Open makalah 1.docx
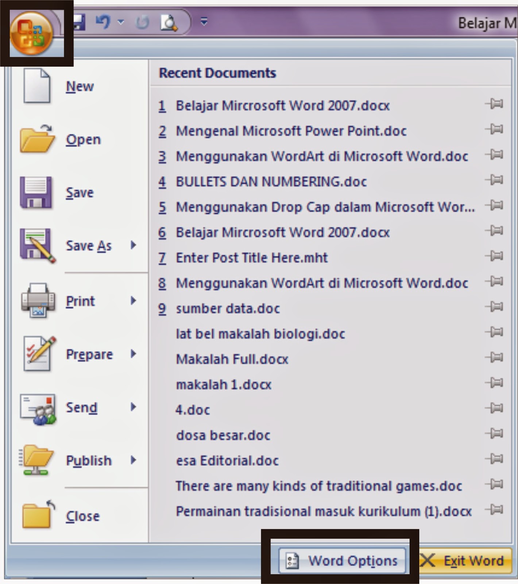Image resolution: width=518 pixels, height=584 pixels. [x=224, y=385]
